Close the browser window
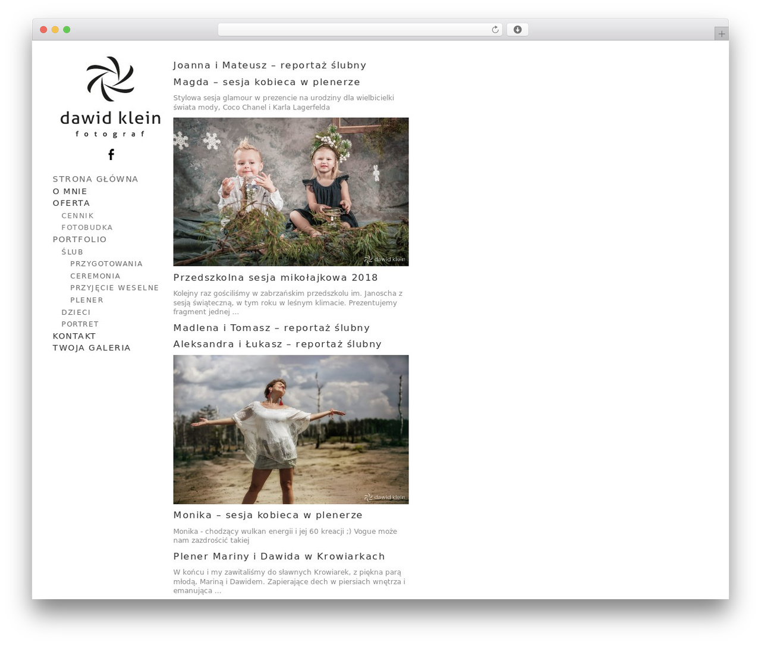Screen dimensions: 761x645 point(43,30)
